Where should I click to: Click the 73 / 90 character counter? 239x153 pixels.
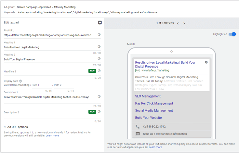pyautogui.click(x=97, y=106)
